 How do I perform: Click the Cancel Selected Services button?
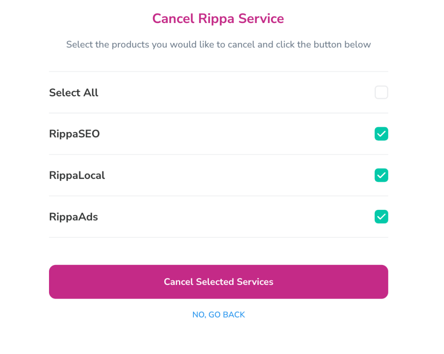pos(219,281)
